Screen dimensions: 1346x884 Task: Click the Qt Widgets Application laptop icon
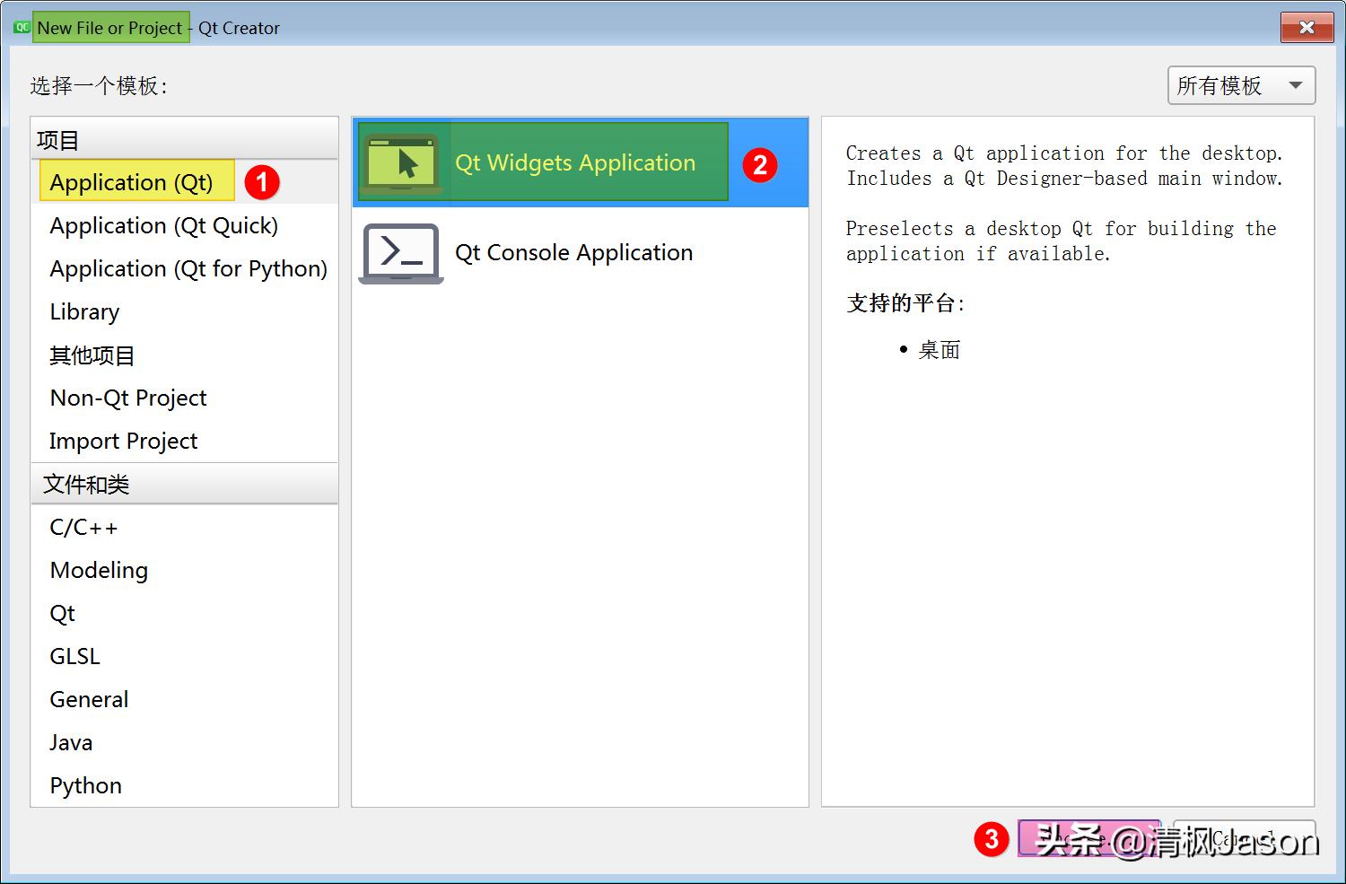401,162
